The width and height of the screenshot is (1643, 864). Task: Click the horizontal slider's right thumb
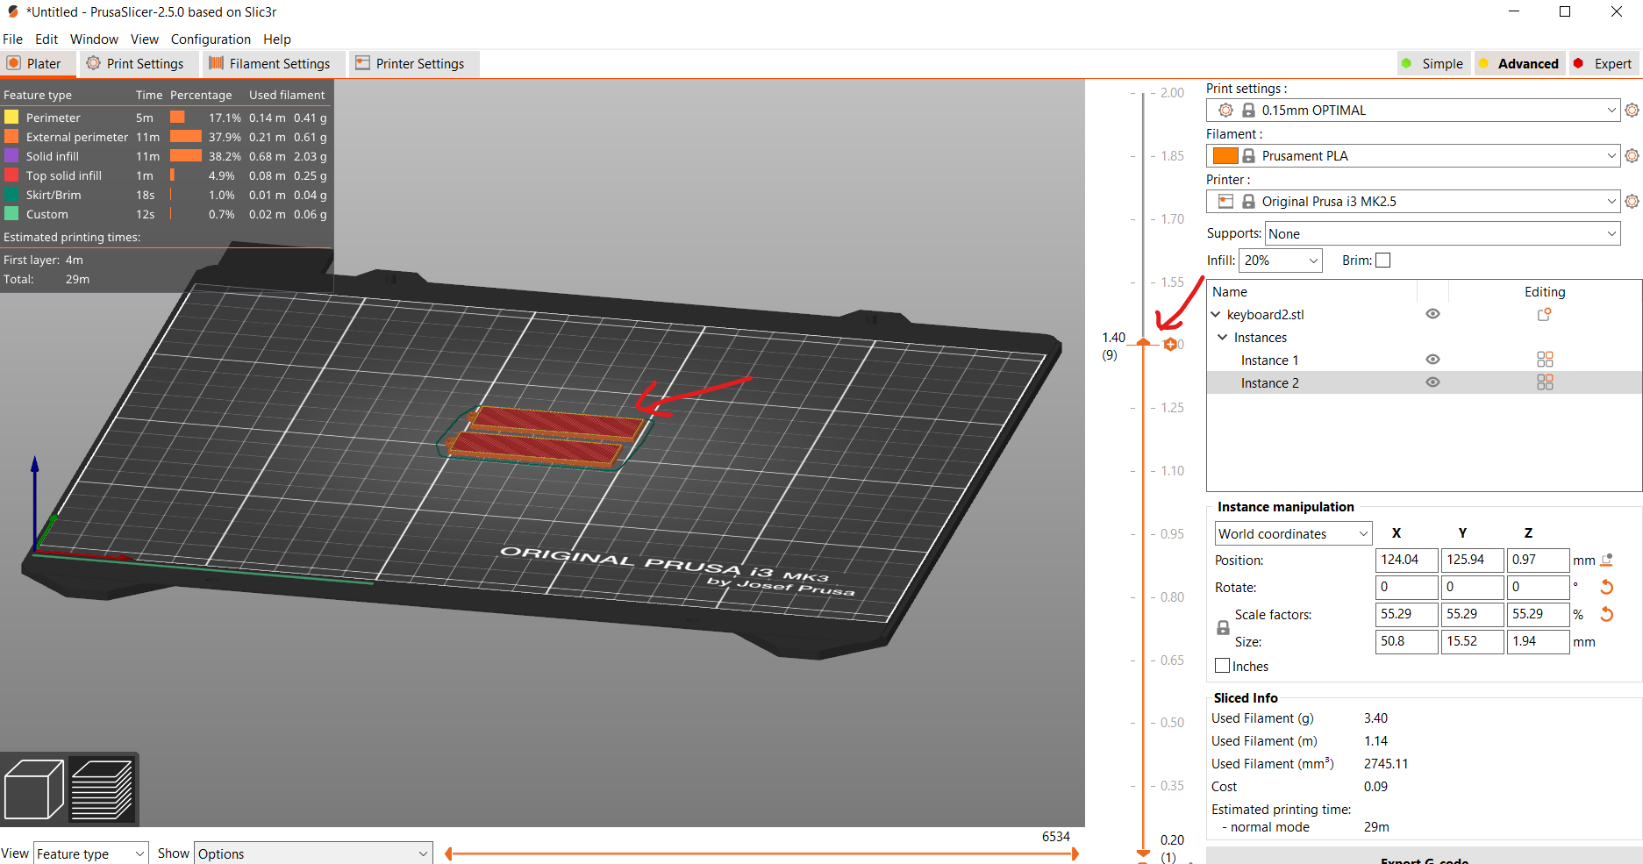click(x=1075, y=853)
